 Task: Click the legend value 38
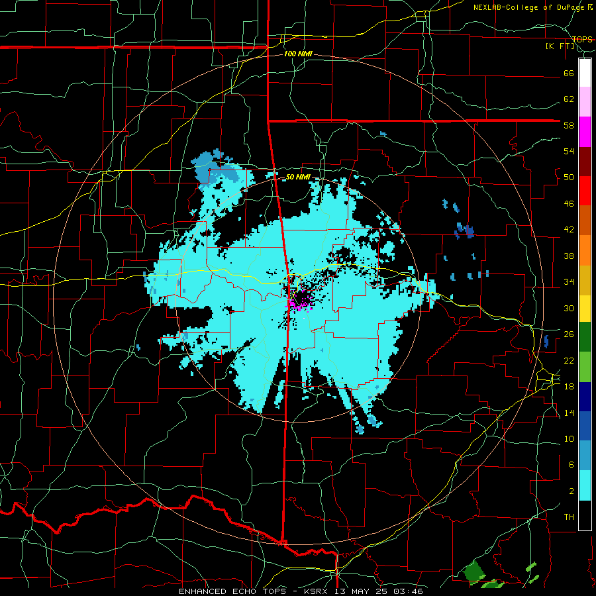click(x=569, y=256)
